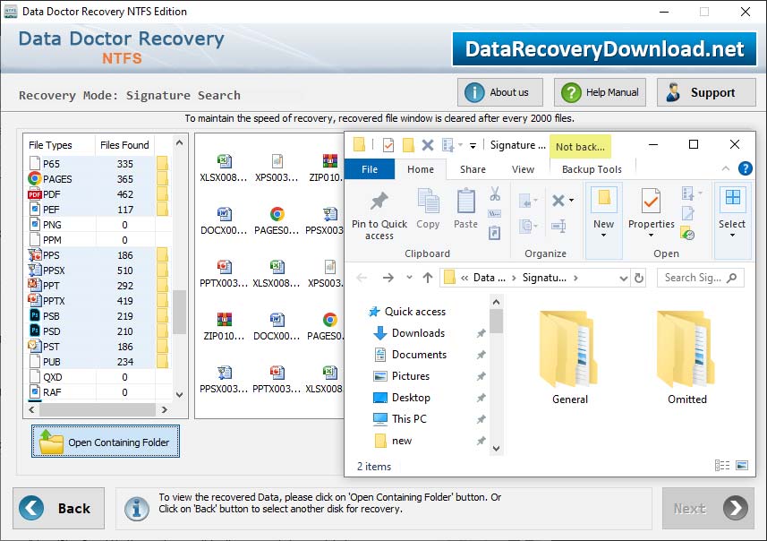Select the PSB file type icon
767x541 pixels.
(x=35, y=316)
